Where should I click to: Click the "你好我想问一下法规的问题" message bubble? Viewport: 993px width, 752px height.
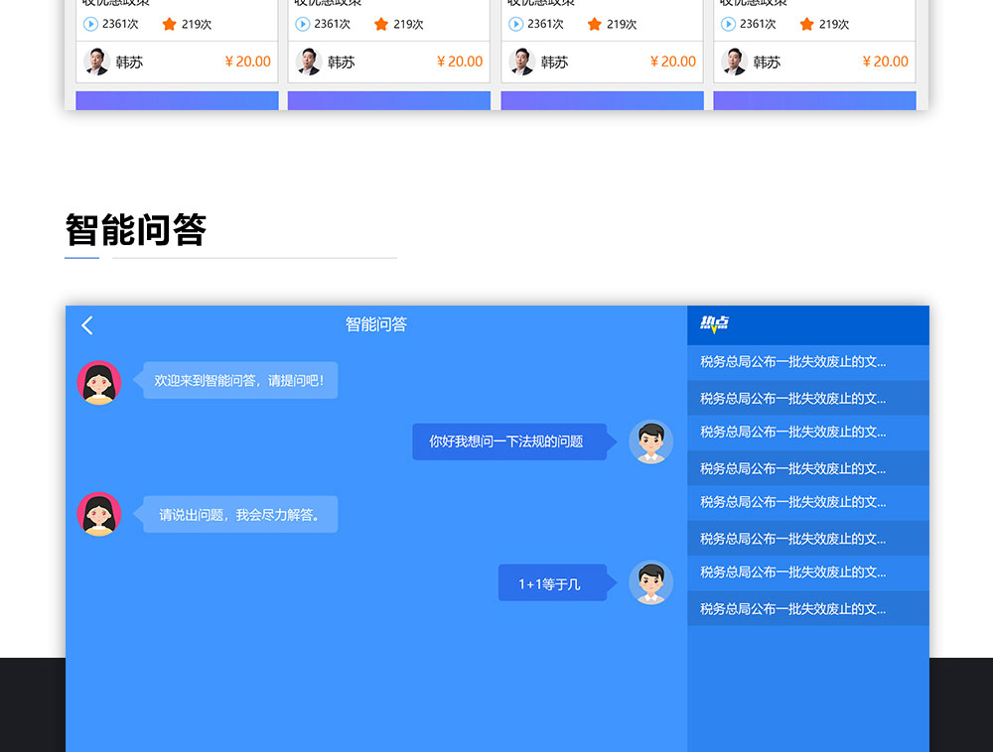507,441
